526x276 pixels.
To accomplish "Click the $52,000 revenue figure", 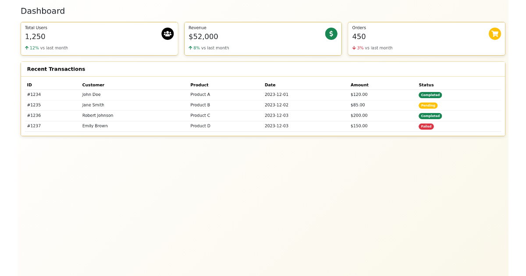I will coord(203,37).
